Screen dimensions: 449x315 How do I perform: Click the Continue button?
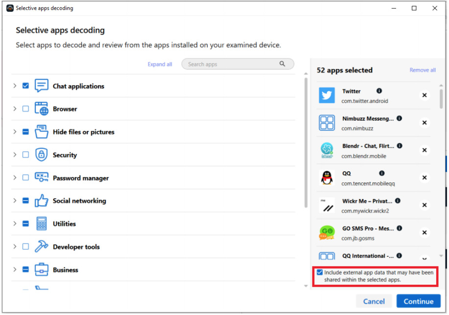pos(419,302)
